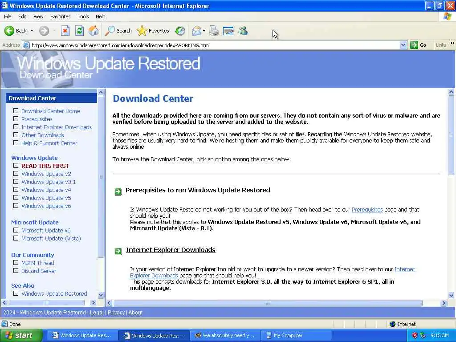The height and width of the screenshot is (342, 456).
Task: Open the View menu
Action: point(38,16)
